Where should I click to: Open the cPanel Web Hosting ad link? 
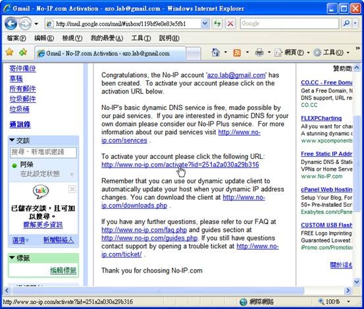326,189
